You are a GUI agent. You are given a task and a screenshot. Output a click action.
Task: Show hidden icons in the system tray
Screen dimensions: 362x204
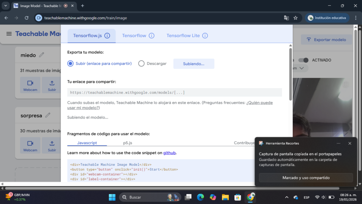pyautogui.click(x=286, y=197)
